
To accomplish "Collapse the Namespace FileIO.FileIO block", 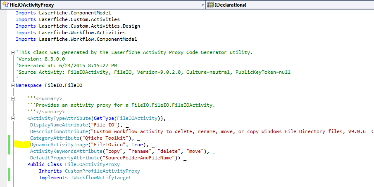I will (x=13, y=86).
